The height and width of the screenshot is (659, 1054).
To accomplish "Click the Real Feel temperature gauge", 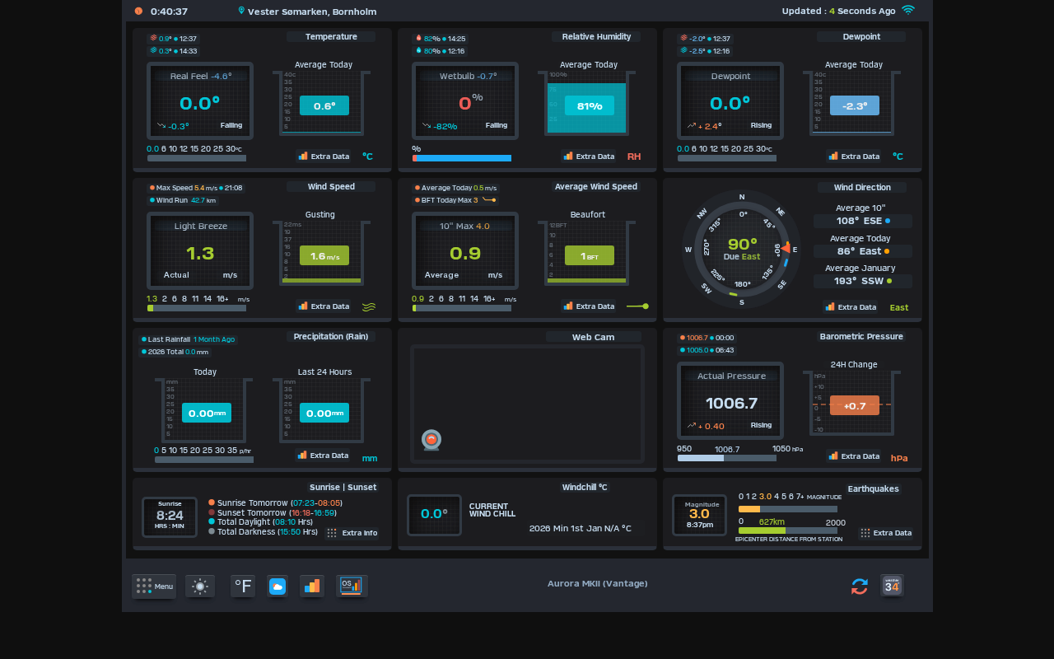I will [200, 100].
